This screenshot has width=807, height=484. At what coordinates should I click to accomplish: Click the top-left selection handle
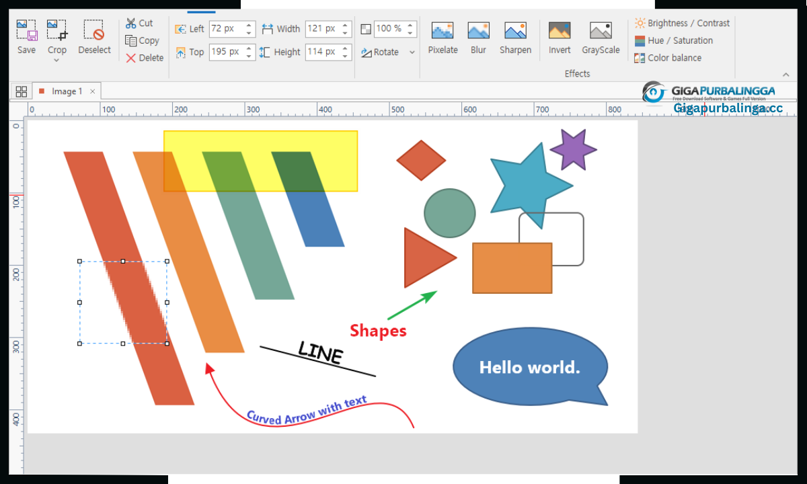(79, 261)
